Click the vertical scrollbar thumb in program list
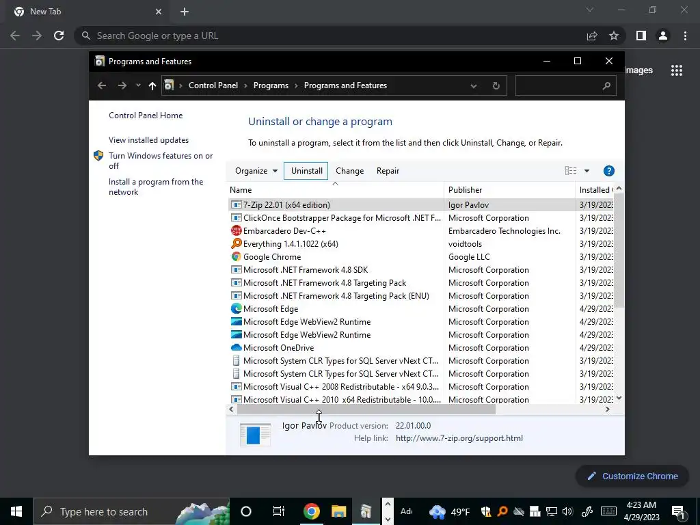 (x=619, y=250)
